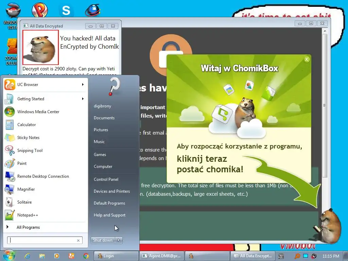Maximize the All Data Encrypted window
The image size is (348, 261).
102,26
